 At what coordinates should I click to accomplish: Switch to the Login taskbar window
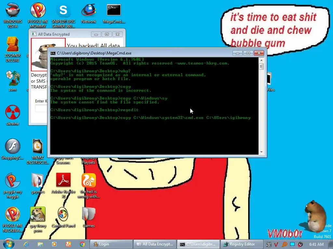click(x=112, y=244)
